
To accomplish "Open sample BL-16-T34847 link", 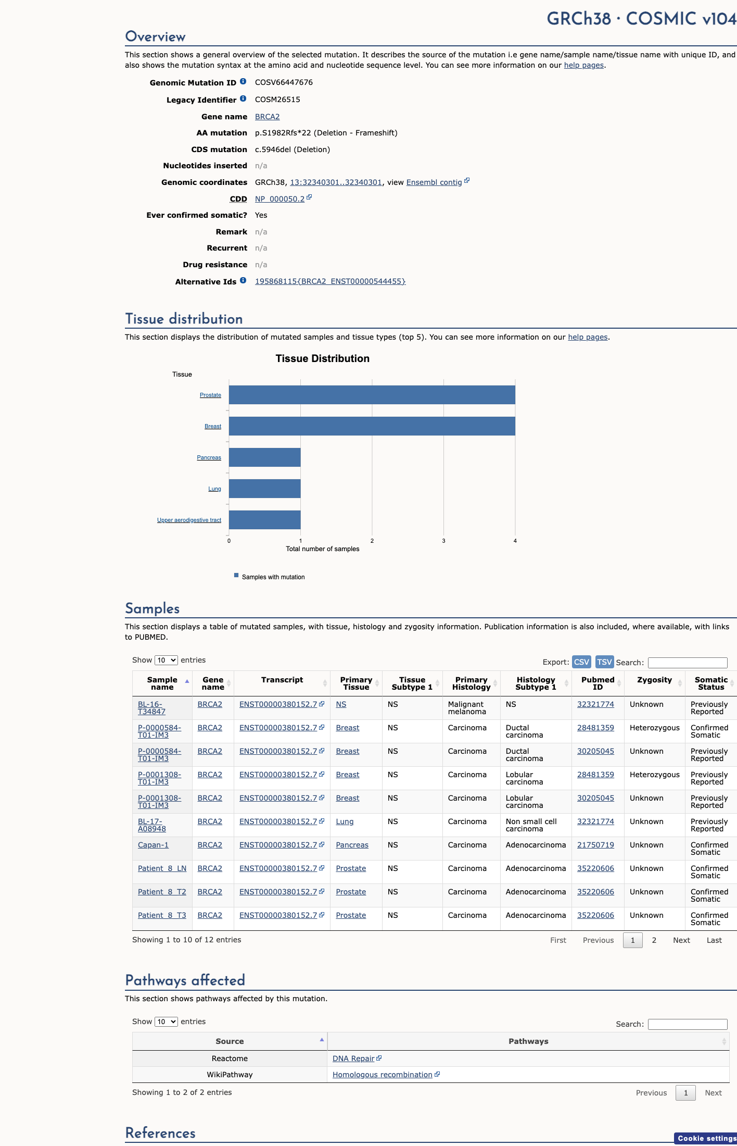I will pos(151,708).
